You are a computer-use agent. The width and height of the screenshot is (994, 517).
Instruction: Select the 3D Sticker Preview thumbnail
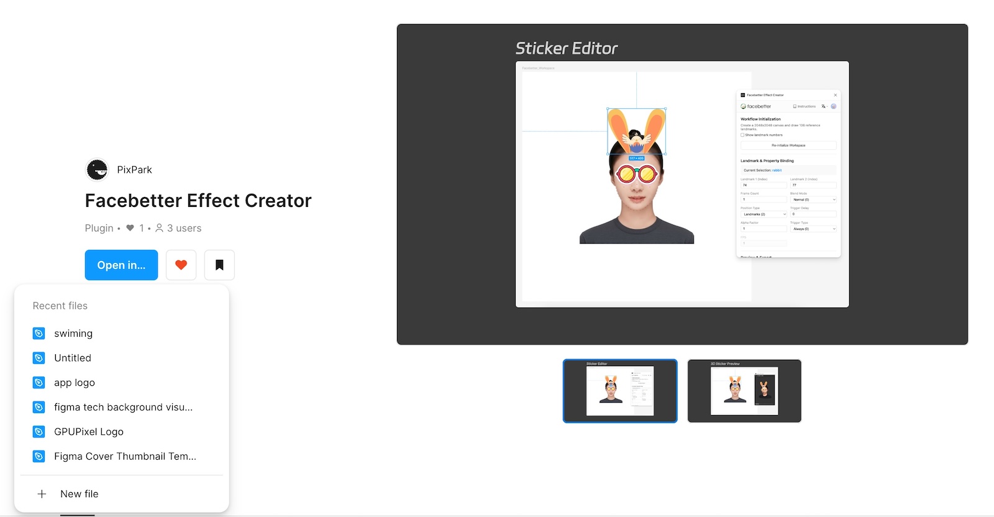744,391
